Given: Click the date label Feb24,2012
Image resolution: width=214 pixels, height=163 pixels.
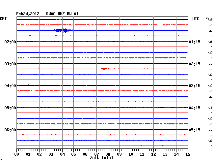Looking at the screenshot, I should [x=28, y=14].
